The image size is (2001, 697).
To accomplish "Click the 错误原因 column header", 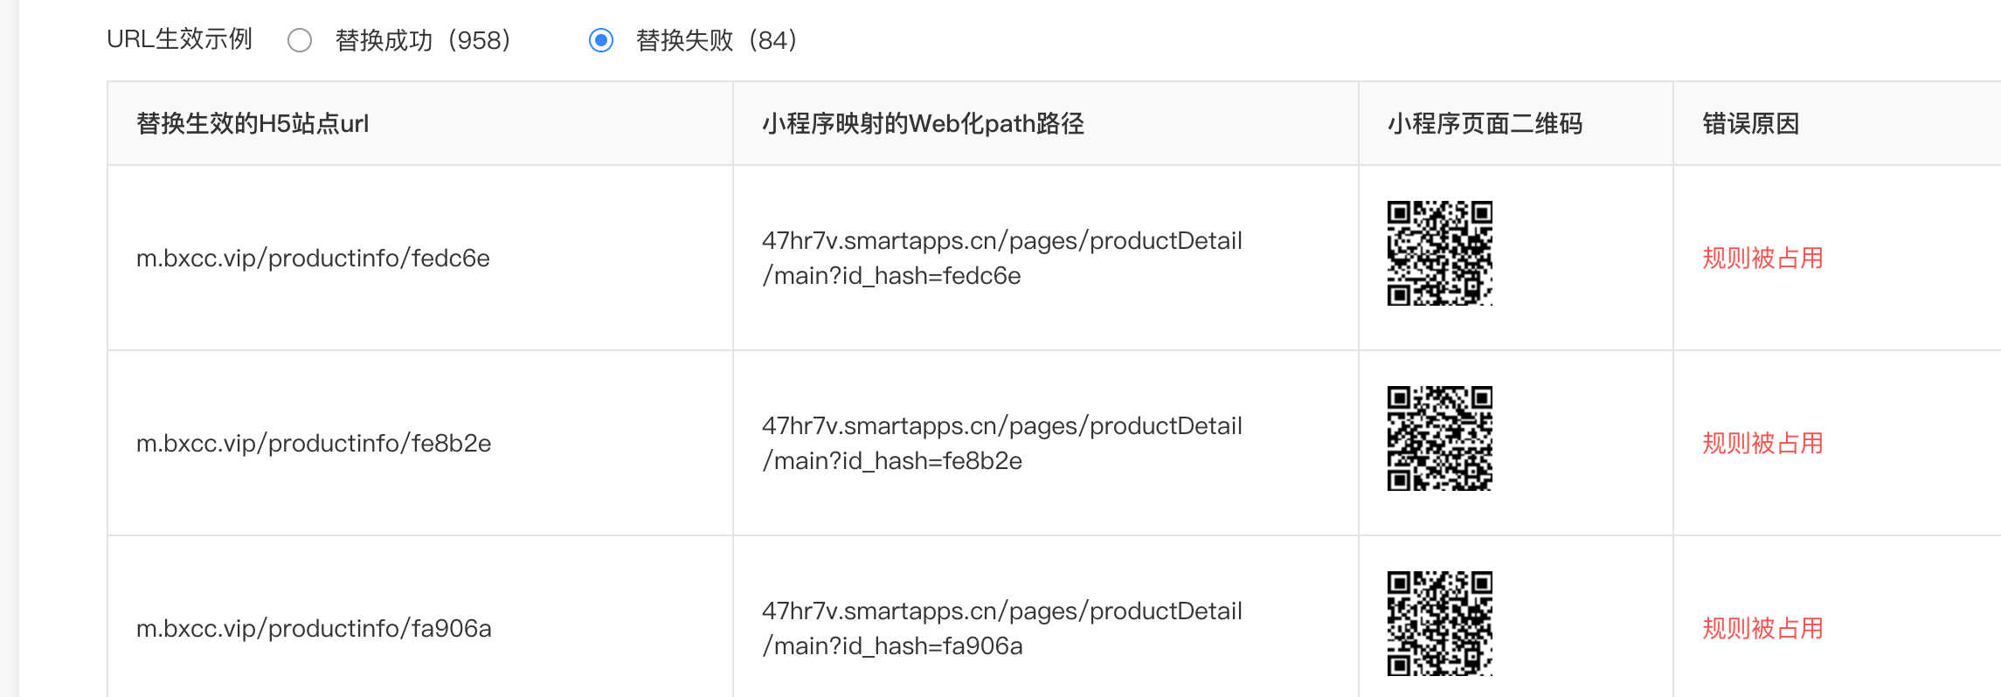I will click(x=1751, y=124).
